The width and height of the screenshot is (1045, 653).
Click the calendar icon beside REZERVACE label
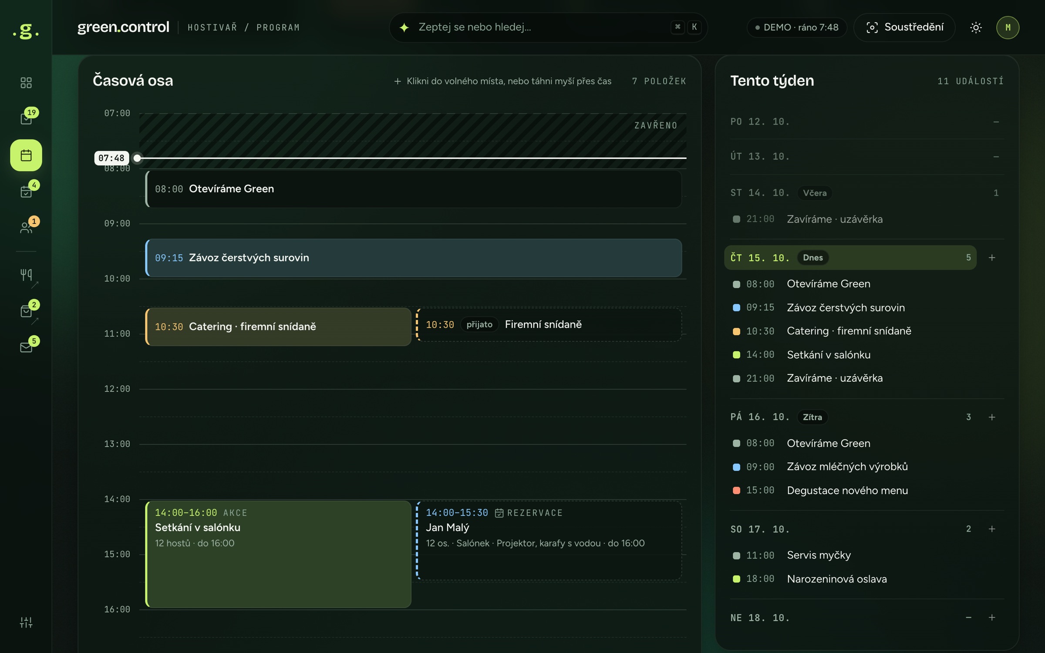(499, 513)
